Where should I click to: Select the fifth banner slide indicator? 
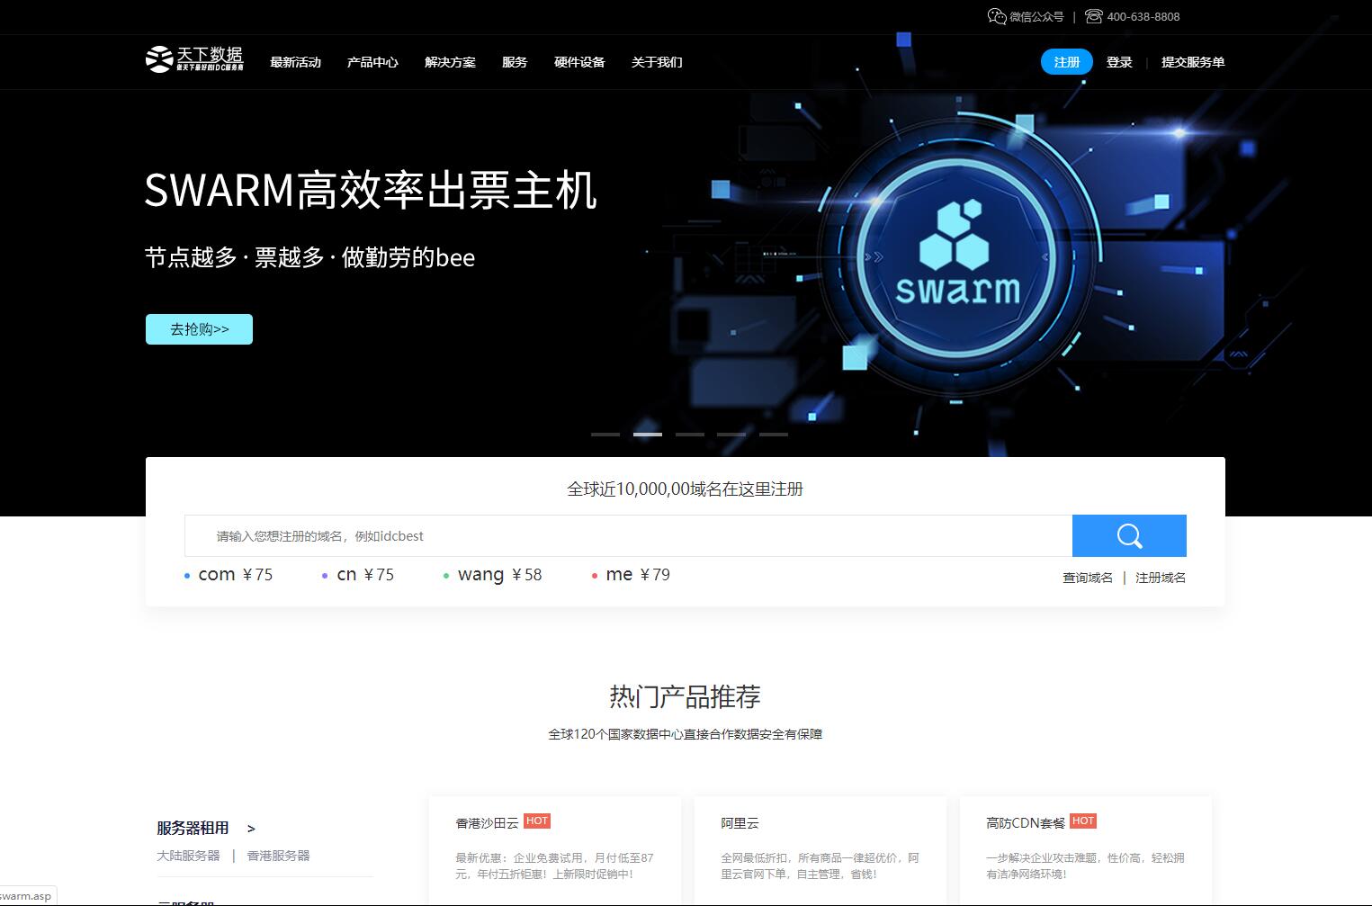pyautogui.click(x=774, y=435)
